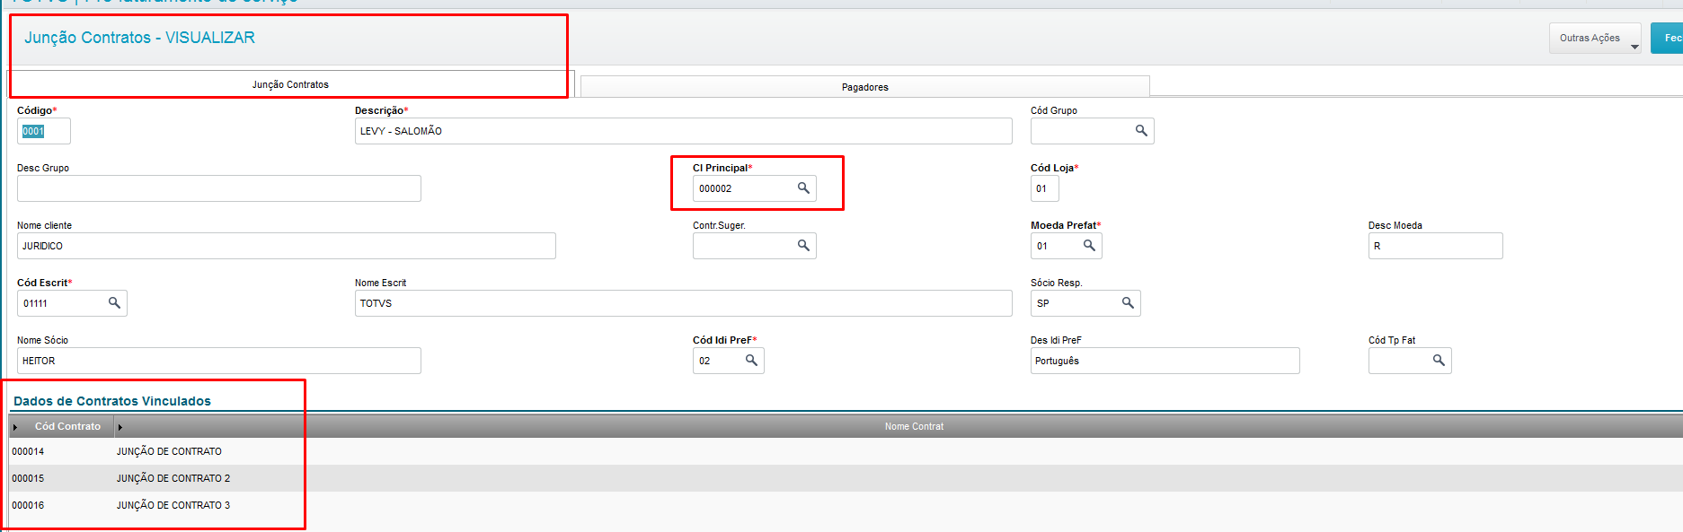Click Sócio Resp. value SP
The height and width of the screenshot is (532, 1683).
click(1042, 303)
